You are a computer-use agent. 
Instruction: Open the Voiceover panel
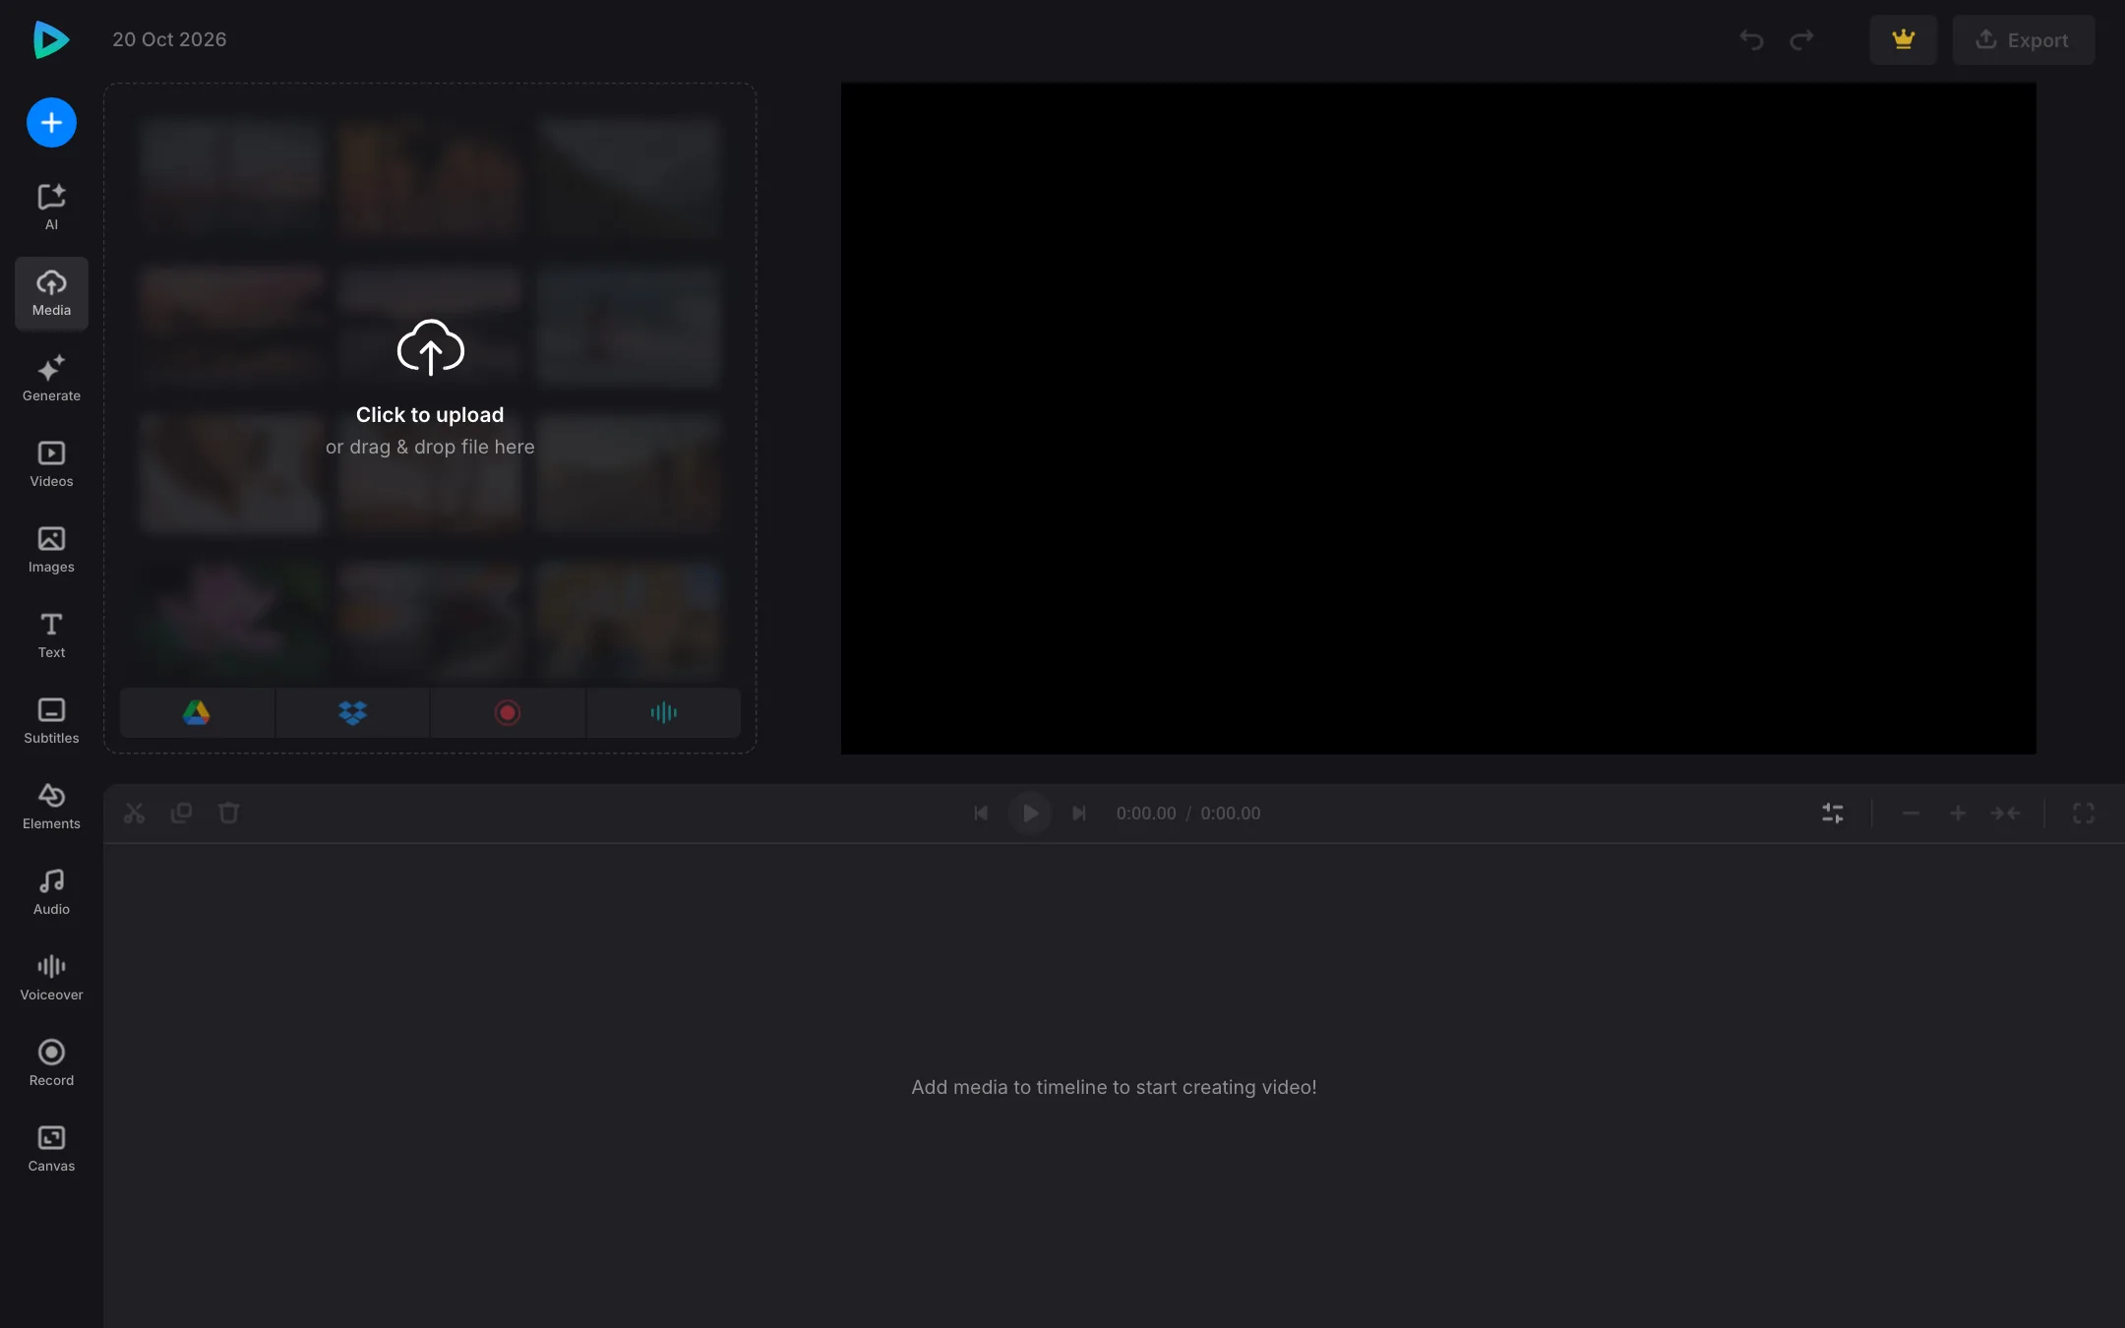[51, 978]
